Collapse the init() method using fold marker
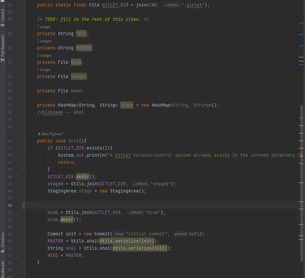This screenshot has width=305, height=278. coord(24,141)
